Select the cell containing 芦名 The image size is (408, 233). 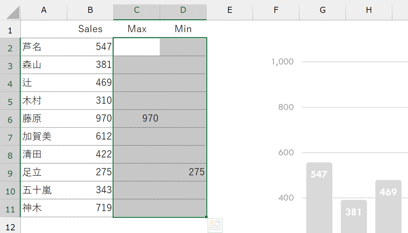click(44, 47)
